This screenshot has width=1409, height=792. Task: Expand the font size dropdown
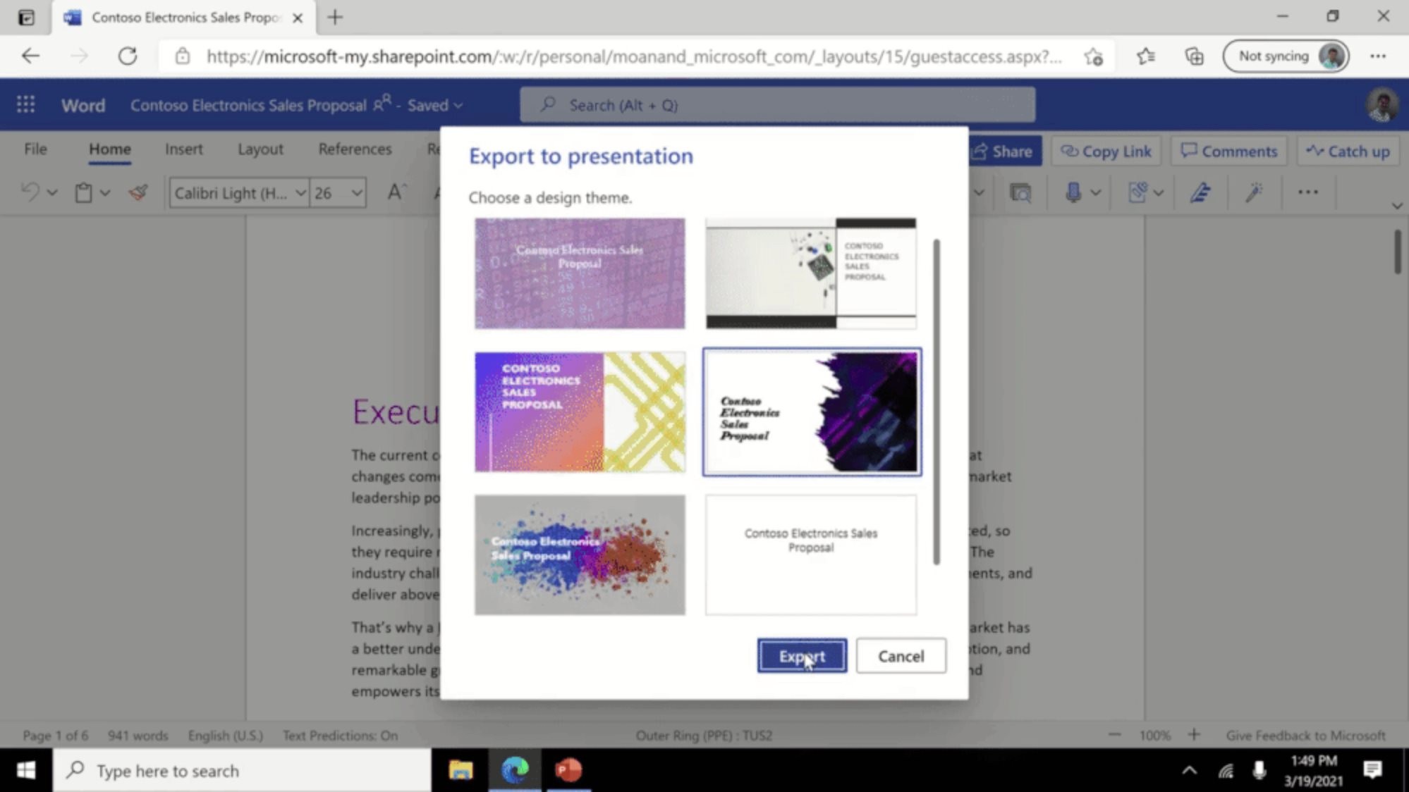(x=357, y=193)
